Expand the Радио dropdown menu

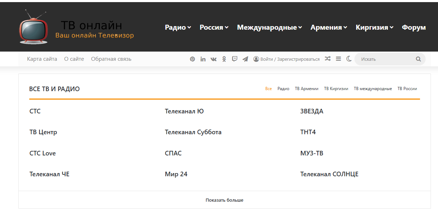pyautogui.click(x=178, y=27)
